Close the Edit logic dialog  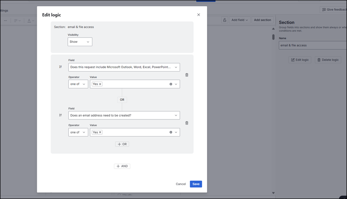click(x=198, y=15)
